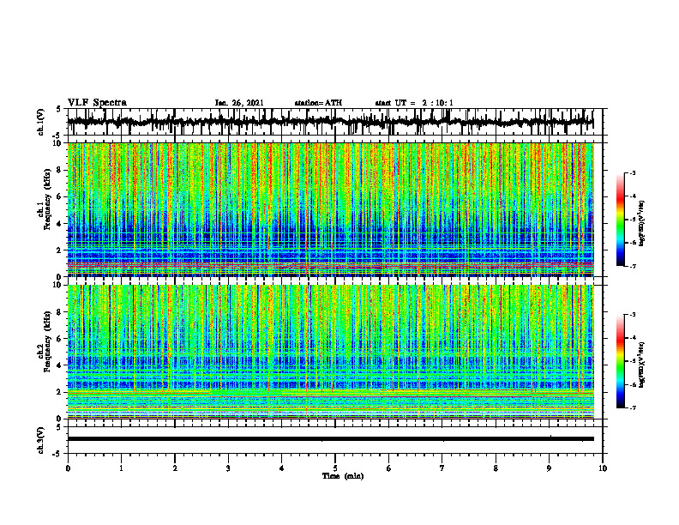This screenshot has height=525, width=679.
Task: Click the time axis tick label "10"
Action: pos(603,468)
